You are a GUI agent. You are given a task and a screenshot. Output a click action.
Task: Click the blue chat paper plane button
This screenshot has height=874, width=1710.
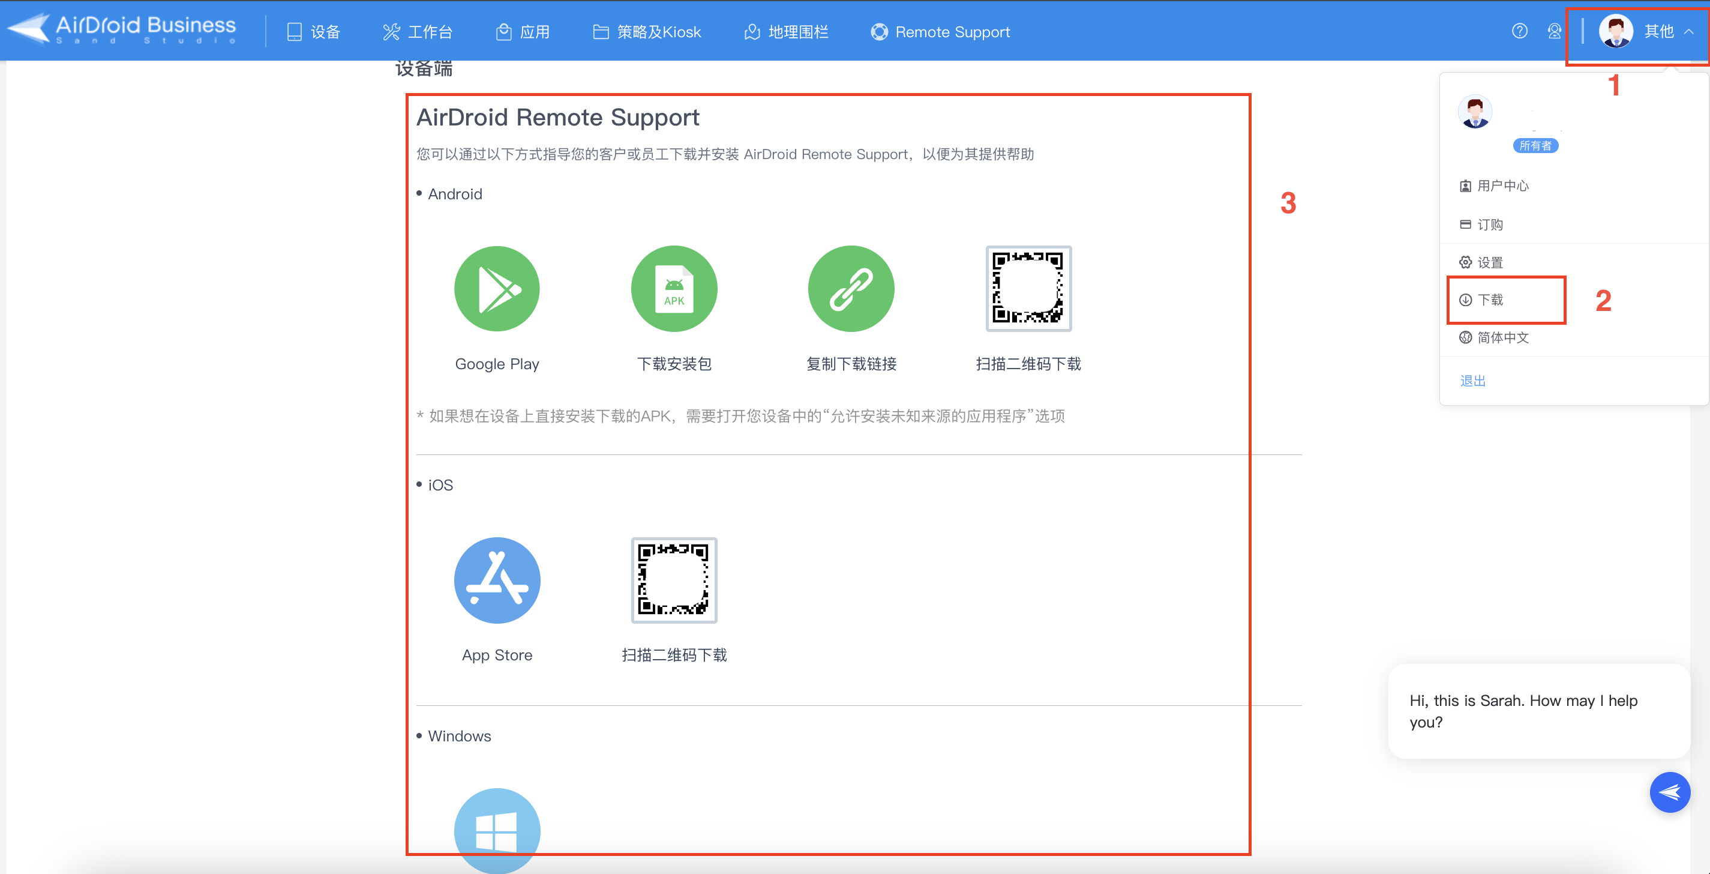click(x=1670, y=792)
